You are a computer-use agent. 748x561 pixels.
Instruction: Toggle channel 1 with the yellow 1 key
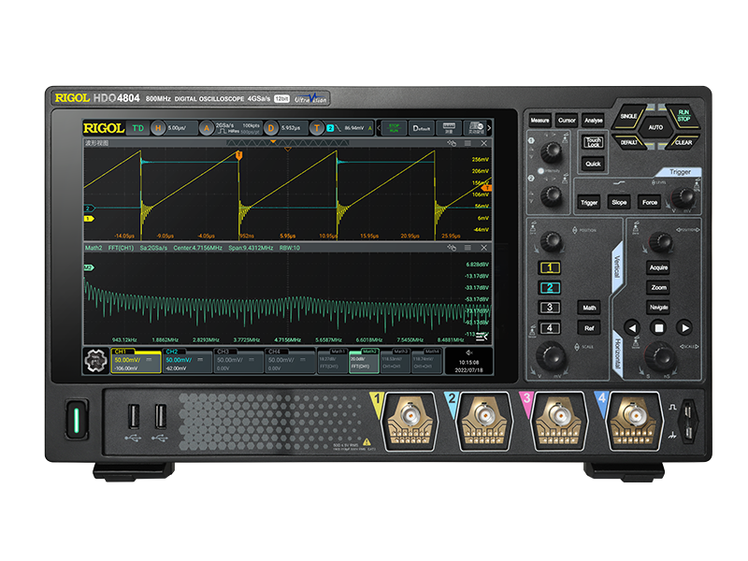coord(550,267)
